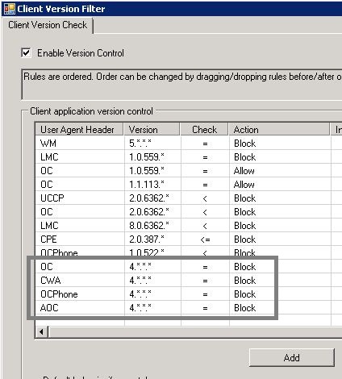The image size is (342, 379).
Task: Select the OC 1.1.113.* Allow rule
Action: pos(188,185)
